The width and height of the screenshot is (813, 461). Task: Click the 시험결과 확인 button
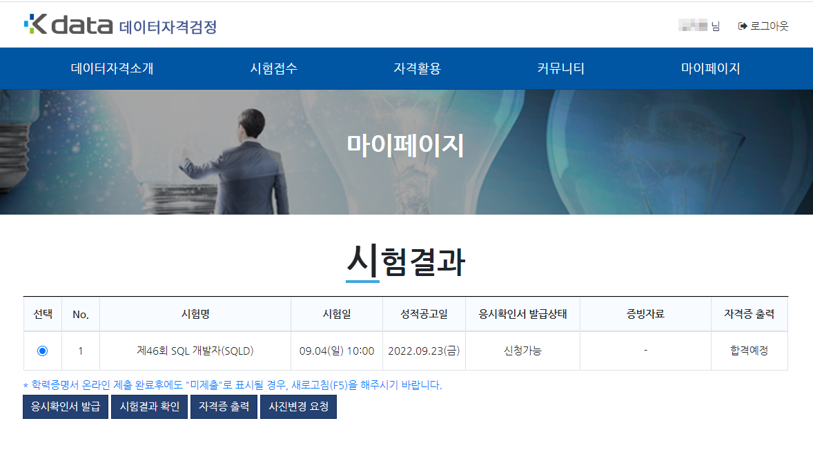pyautogui.click(x=149, y=406)
